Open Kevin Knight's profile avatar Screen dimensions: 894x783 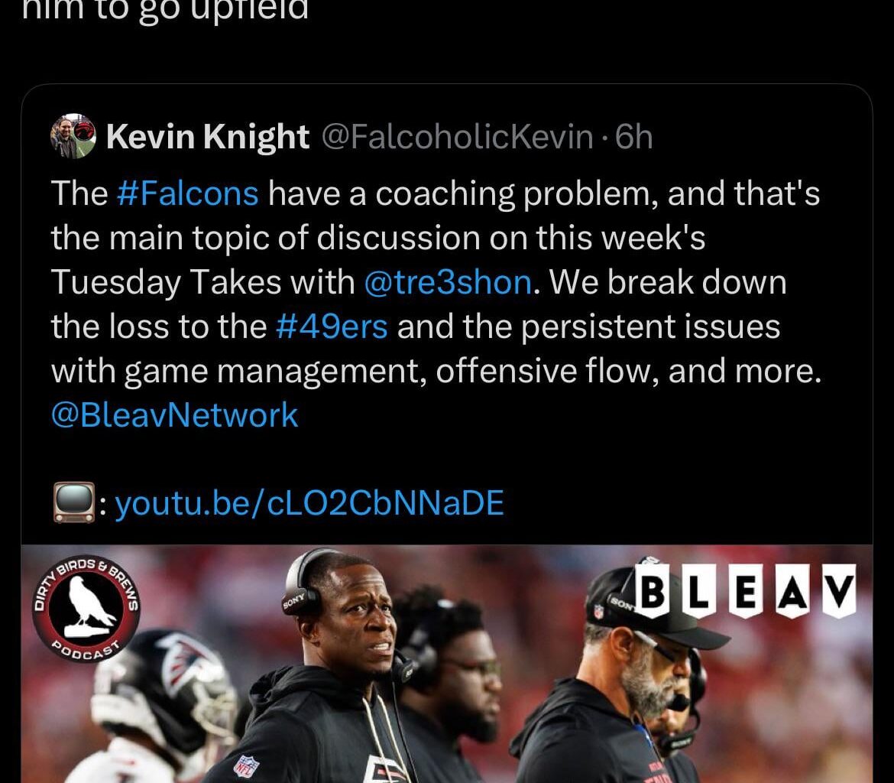tap(73, 136)
